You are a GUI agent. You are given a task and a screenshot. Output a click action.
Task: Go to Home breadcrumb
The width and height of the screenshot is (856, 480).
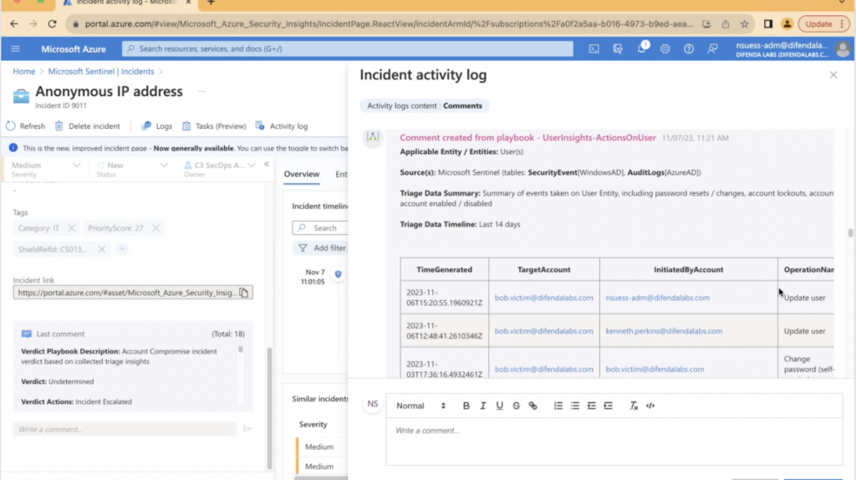pos(24,72)
